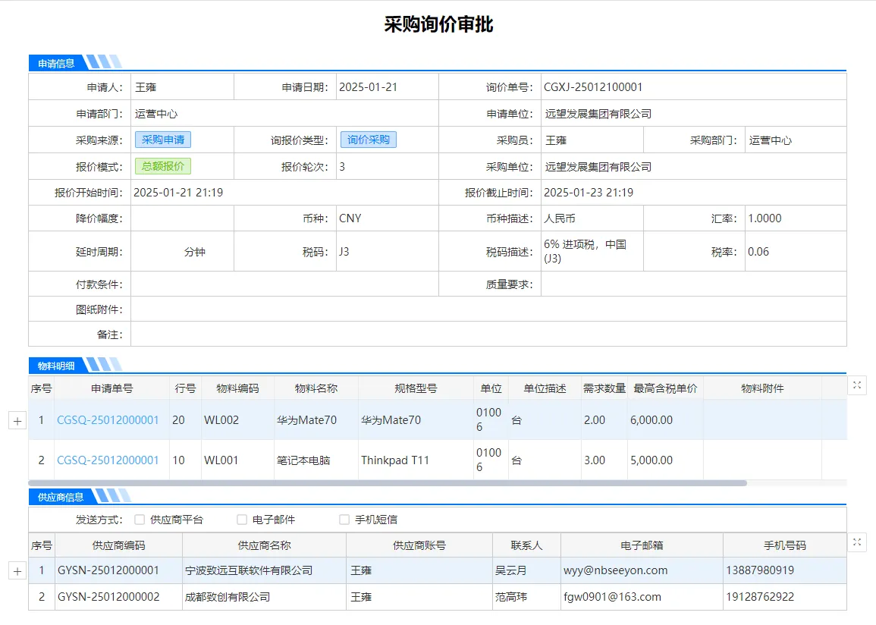Click the 币种描述 value 人民币
This screenshot has width=876, height=625.
(x=559, y=218)
